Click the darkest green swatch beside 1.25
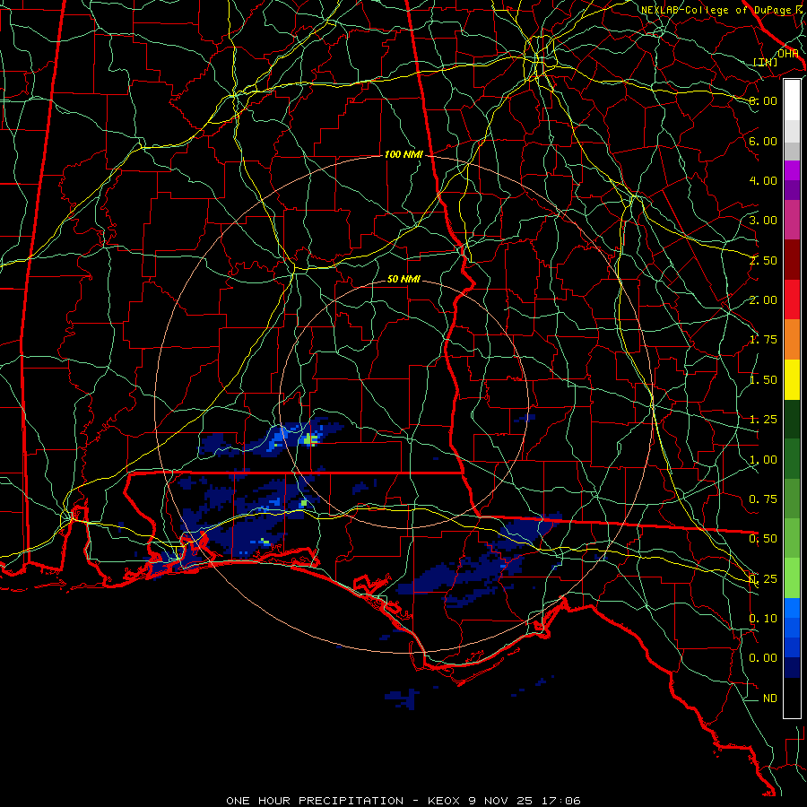Image resolution: width=807 pixels, height=807 pixels. click(792, 419)
